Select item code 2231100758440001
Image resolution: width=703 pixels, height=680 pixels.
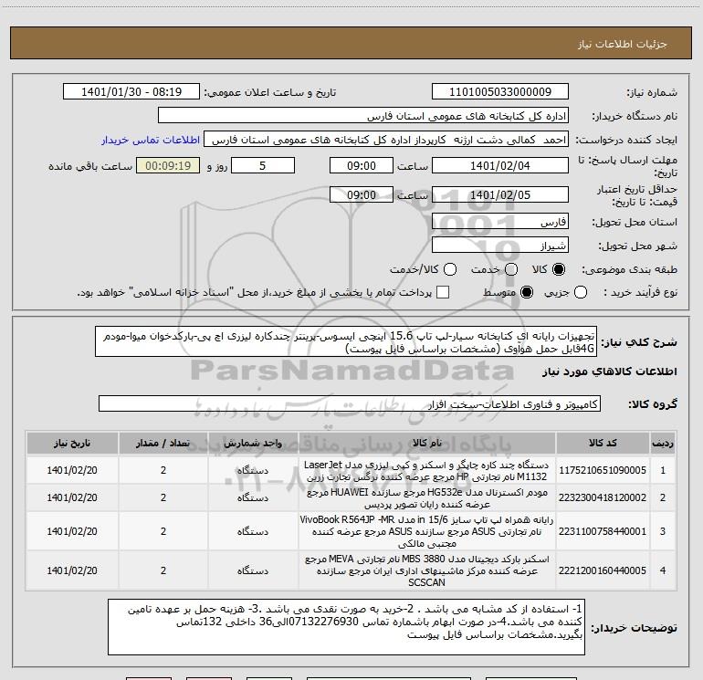pyautogui.click(x=603, y=531)
